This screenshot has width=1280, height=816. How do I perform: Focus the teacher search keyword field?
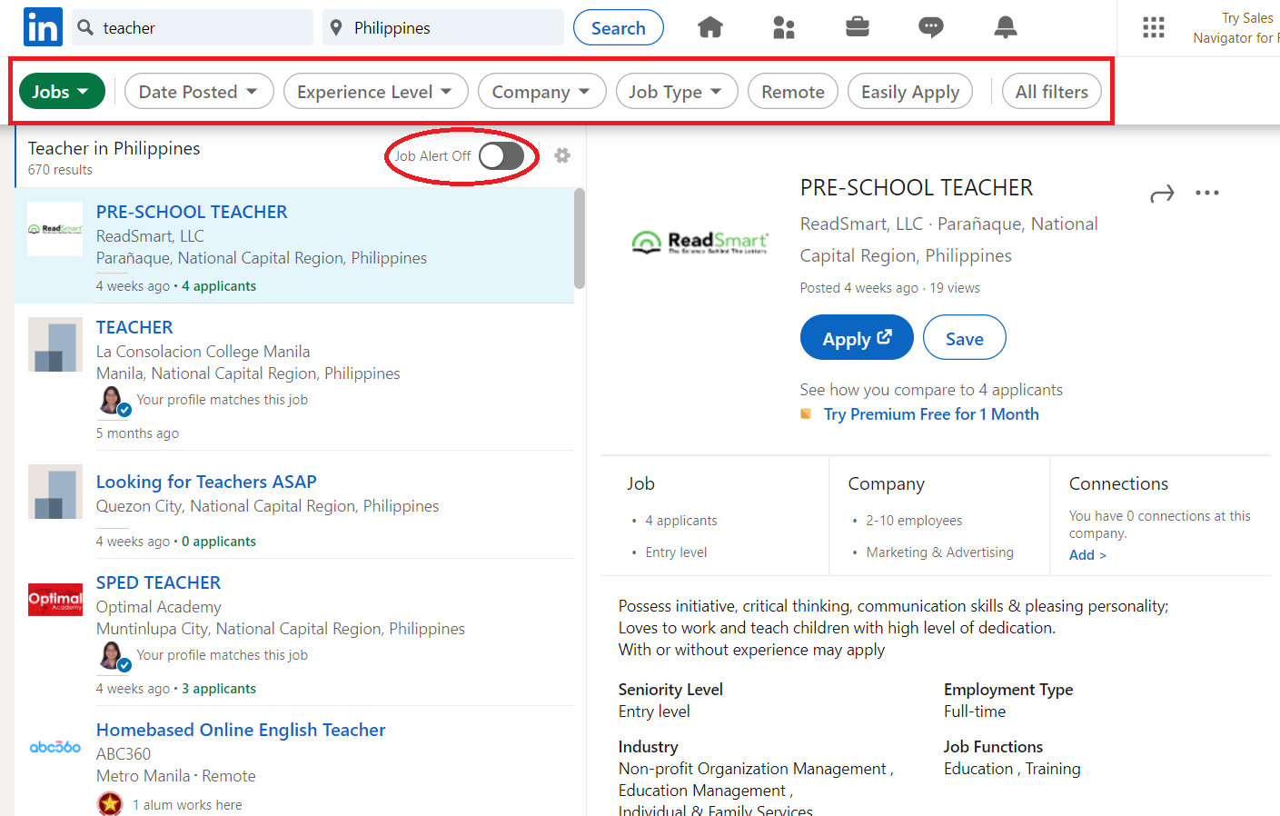point(193,28)
